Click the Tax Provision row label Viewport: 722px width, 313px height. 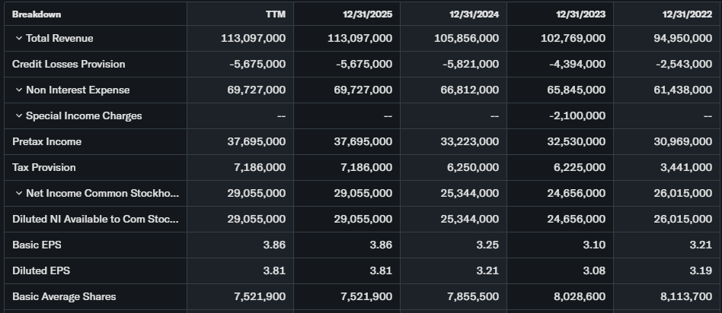(44, 167)
